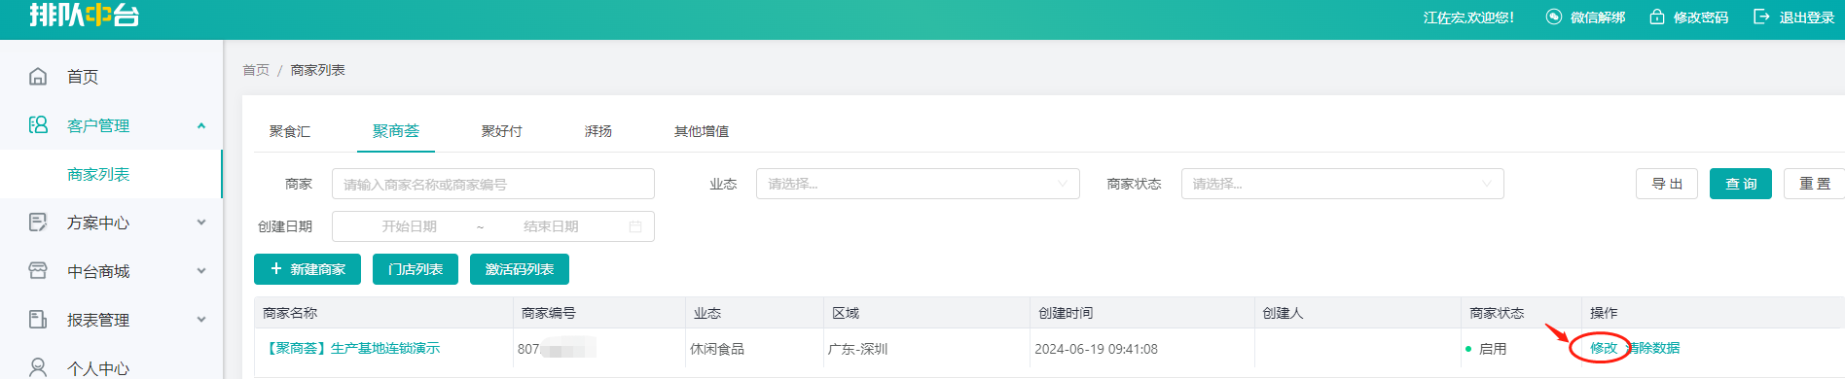The image size is (1845, 379).
Task: Switch to the 聚商荟 tab
Action: pos(396,131)
